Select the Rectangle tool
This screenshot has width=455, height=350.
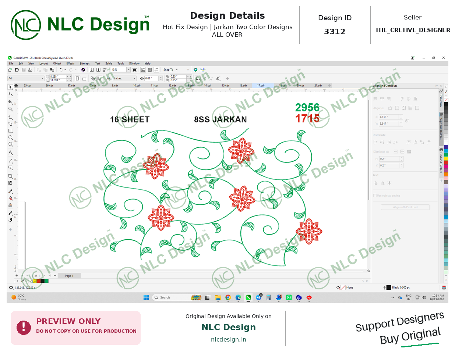10,131
